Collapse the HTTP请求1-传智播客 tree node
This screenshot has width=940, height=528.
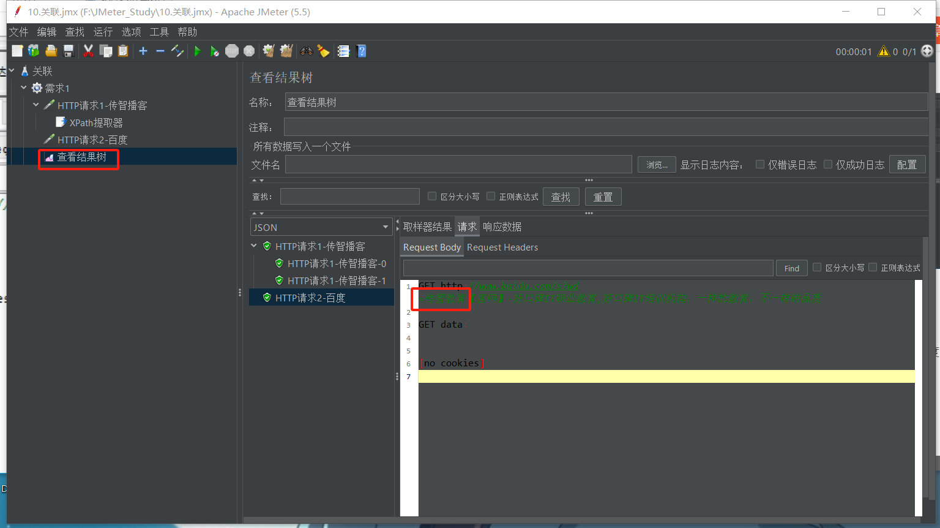pos(36,105)
